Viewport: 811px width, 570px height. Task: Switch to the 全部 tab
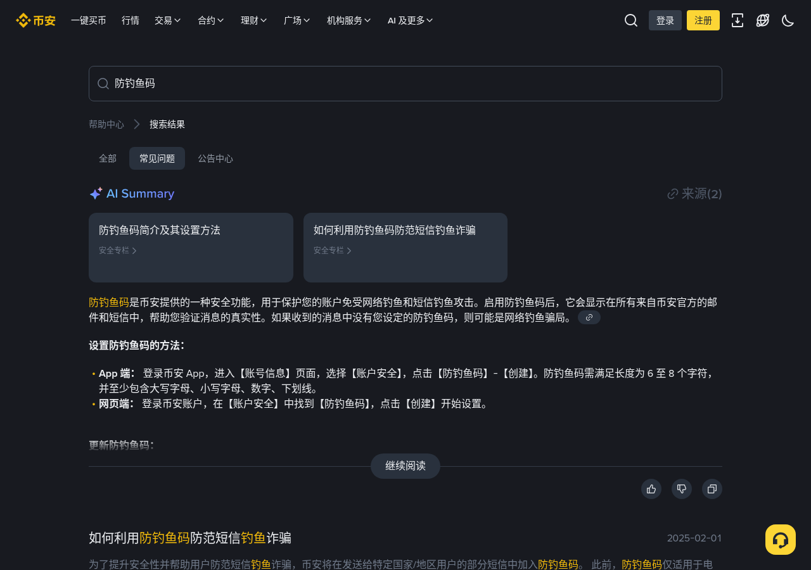pyautogui.click(x=108, y=158)
